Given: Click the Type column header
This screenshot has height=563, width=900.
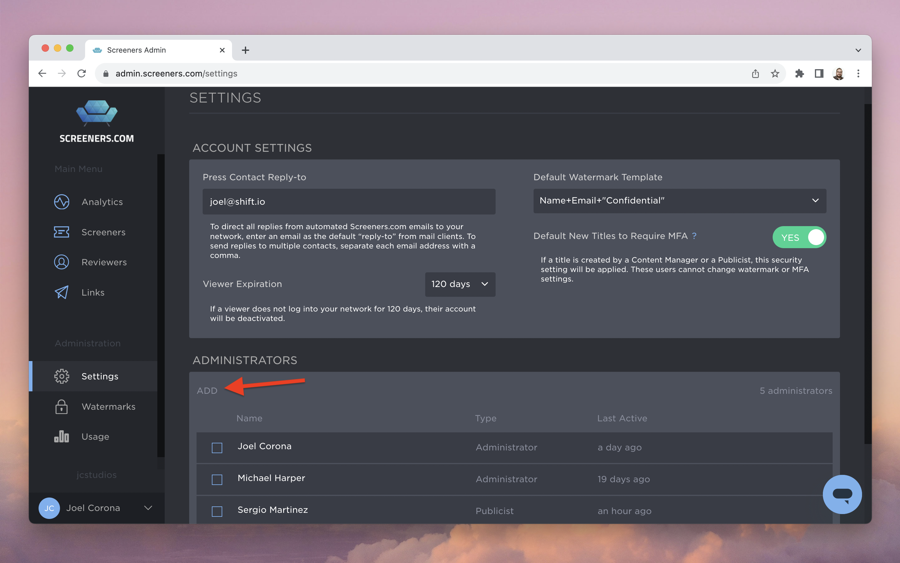Looking at the screenshot, I should click(x=486, y=418).
